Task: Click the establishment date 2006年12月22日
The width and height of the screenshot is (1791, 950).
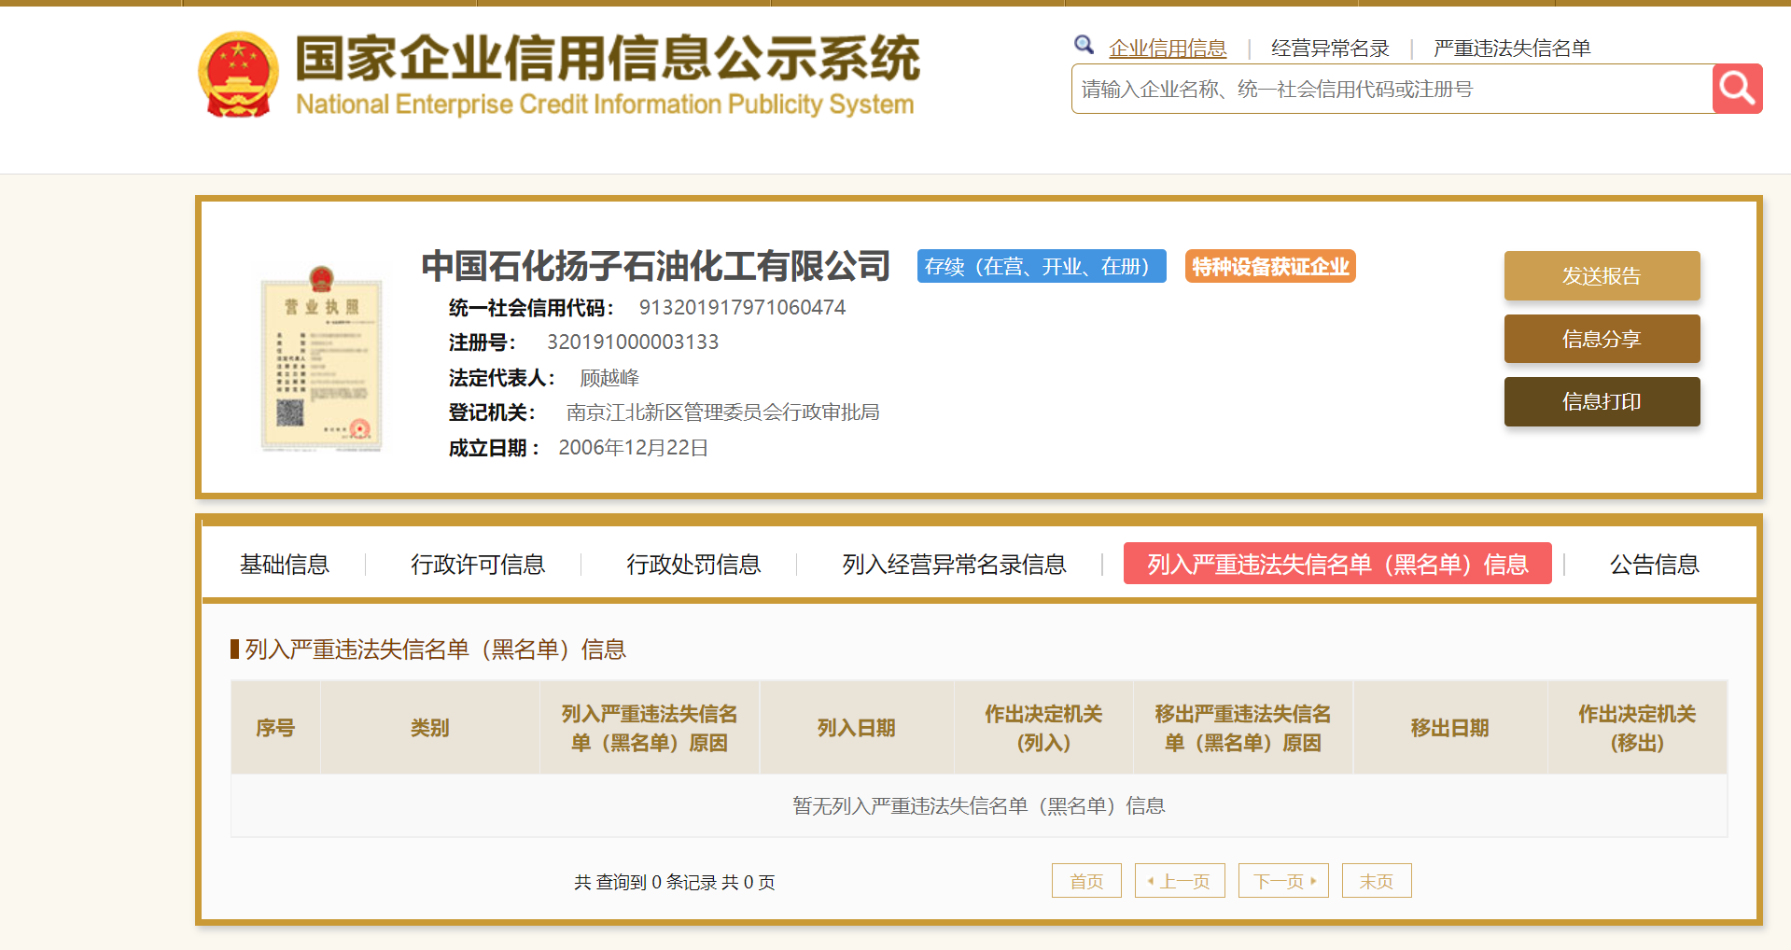Action: tap(633, 448)
